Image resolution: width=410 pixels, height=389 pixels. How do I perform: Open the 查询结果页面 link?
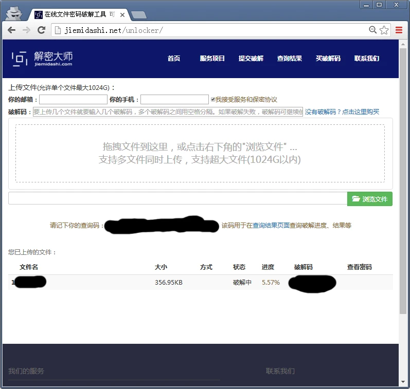click(271, 226)
